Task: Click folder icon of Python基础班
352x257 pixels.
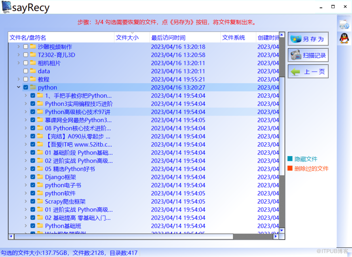Action: coord(40,226)
